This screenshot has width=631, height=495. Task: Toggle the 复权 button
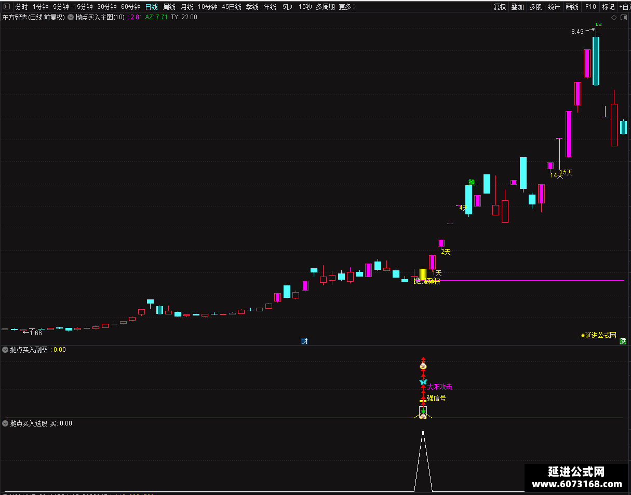(x=500, y=7)
